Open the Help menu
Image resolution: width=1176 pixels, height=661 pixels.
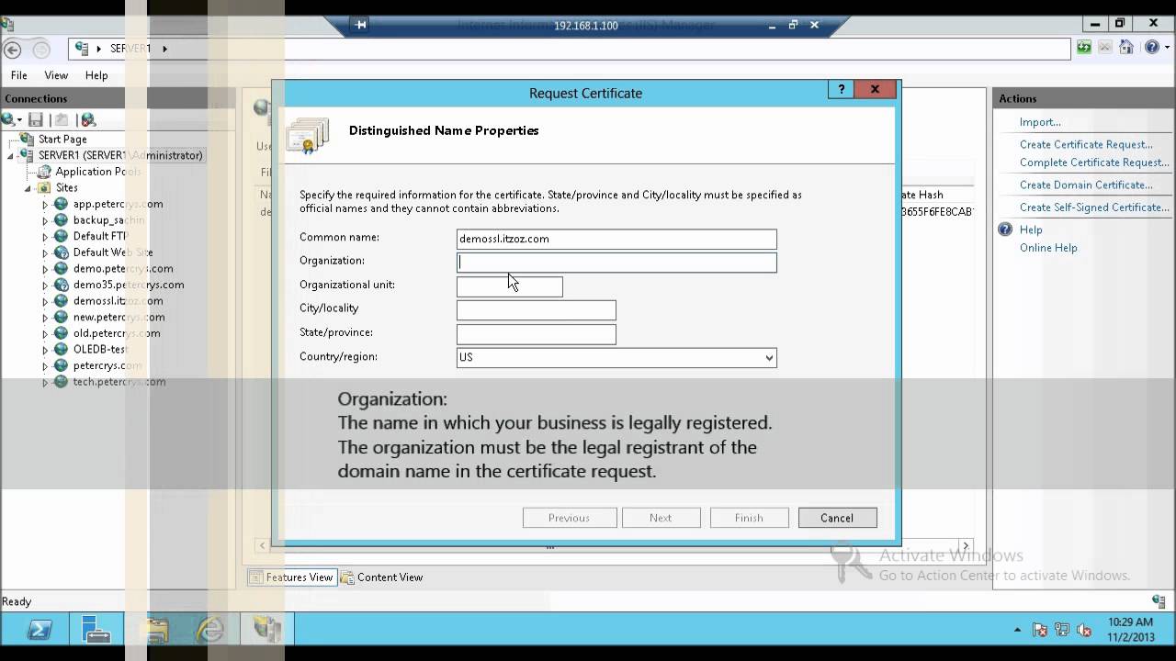(x=96, y=75)
